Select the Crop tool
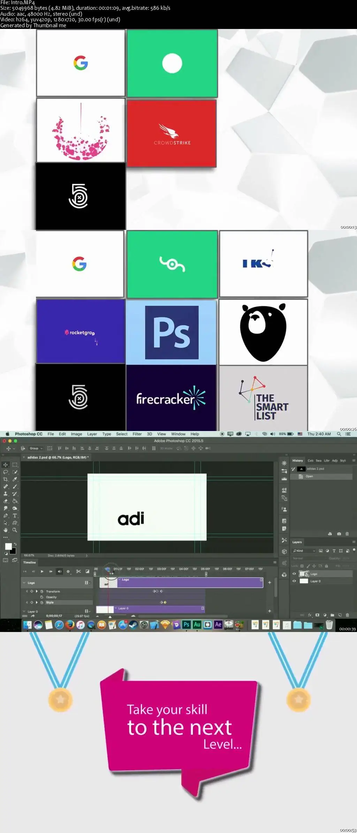This screenshot has width=357, height=833. [x=6, y=479]
